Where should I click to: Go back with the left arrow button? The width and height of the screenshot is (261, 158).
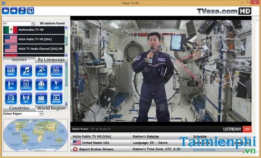[x=6, y=11]
